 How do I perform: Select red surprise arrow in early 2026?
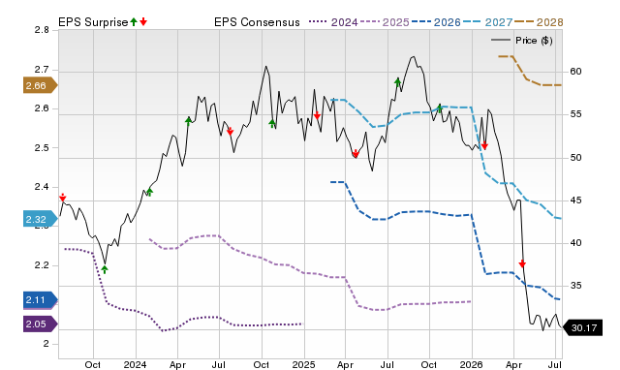(484, 146)
